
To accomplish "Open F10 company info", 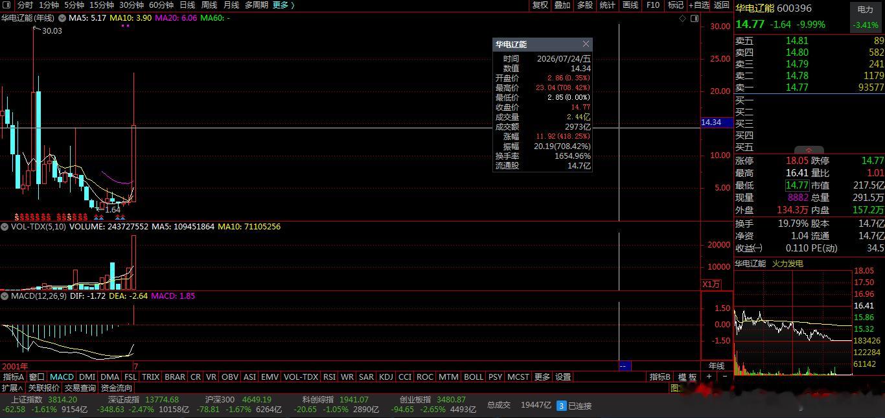I will tap(653, 5).
